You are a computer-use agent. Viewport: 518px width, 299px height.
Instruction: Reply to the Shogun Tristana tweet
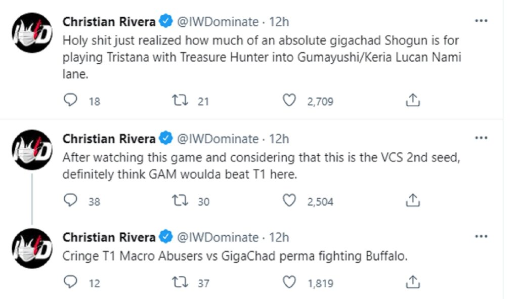pyautogui.click(x=69, y=101)
